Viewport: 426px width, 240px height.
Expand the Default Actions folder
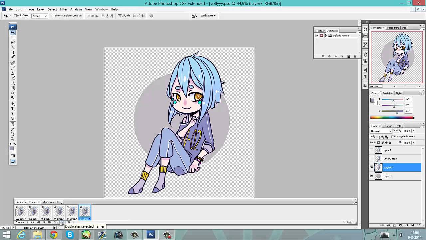[x=326, y=36]
